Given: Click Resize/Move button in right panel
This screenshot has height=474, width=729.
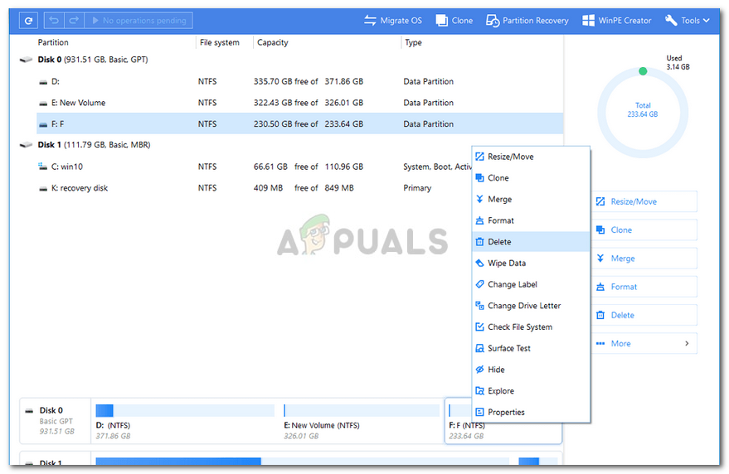Looking at the screenshot, I should coord(644,201).
